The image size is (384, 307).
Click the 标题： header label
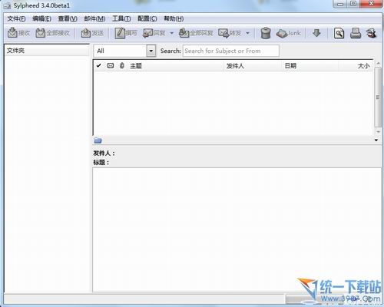tap(101, 163)
